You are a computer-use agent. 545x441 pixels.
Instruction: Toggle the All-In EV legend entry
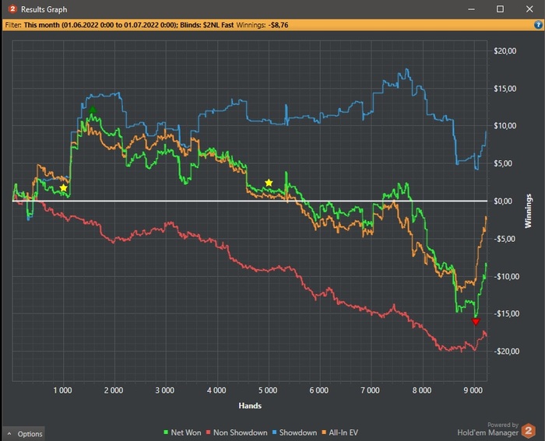(340, 432)
